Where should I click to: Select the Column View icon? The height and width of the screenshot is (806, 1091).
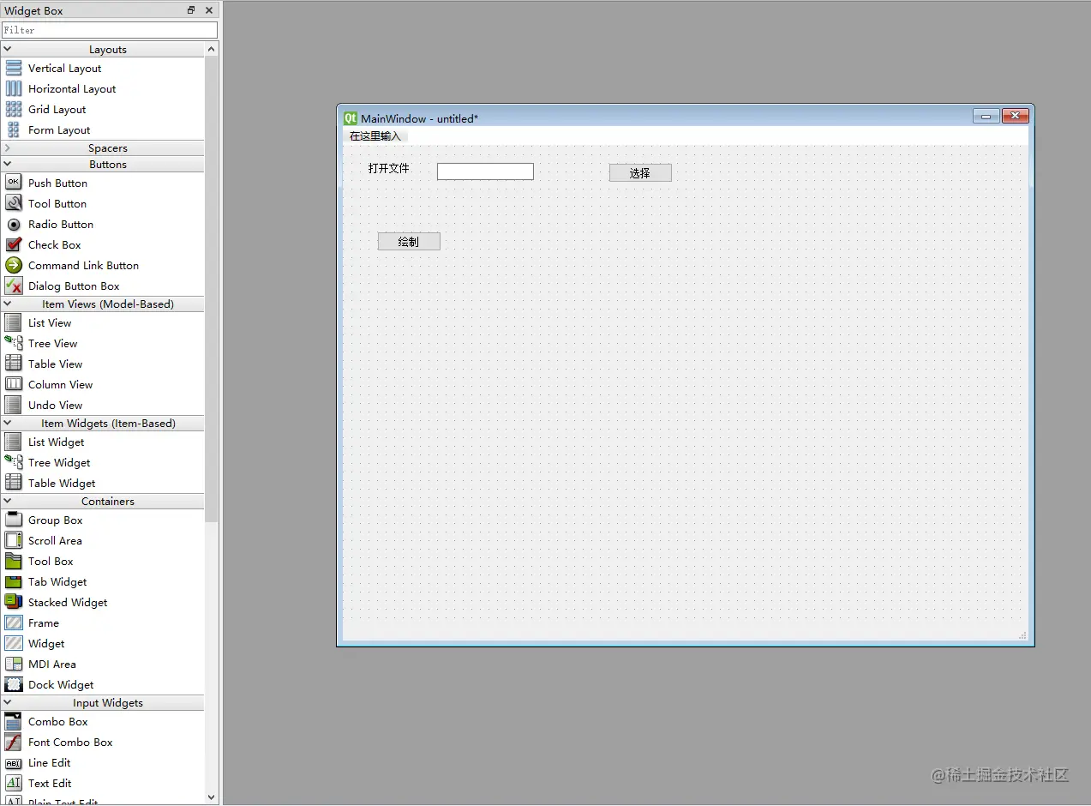point(14,385)
